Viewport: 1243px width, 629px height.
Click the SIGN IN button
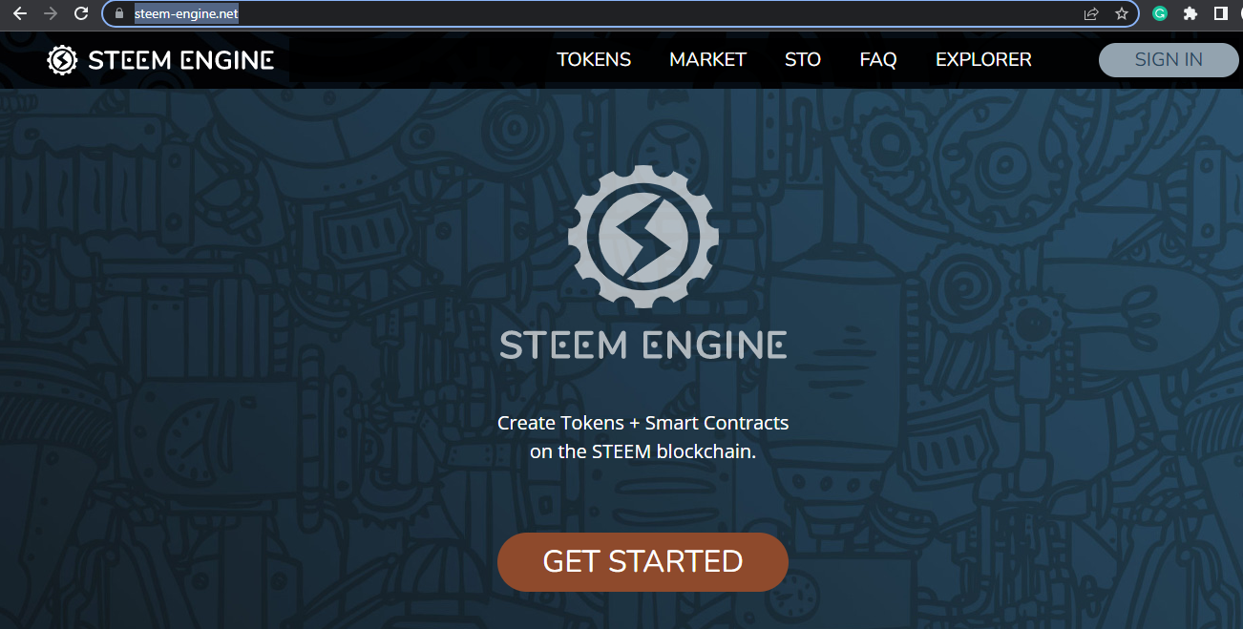point(1169,59)
